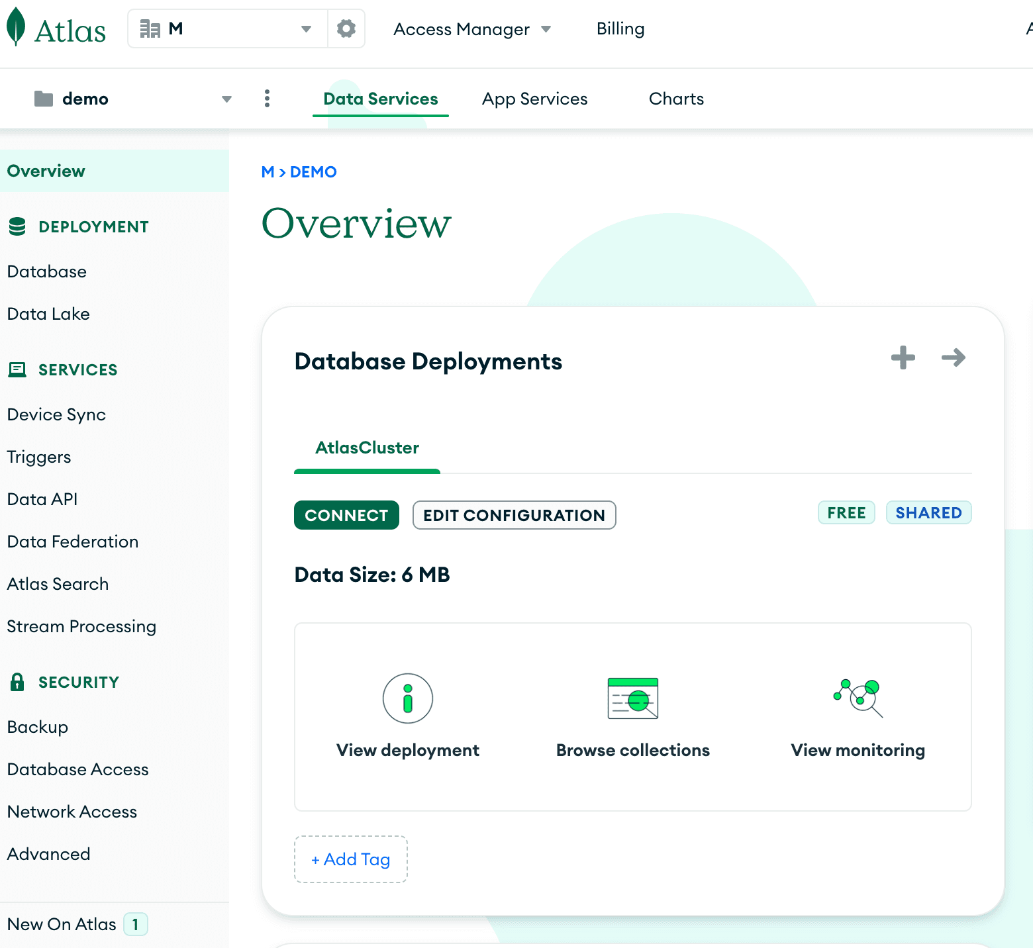Screen dimensions: 1033x948
Task: Click the + Add Tag button
Action: pos(351,859)
